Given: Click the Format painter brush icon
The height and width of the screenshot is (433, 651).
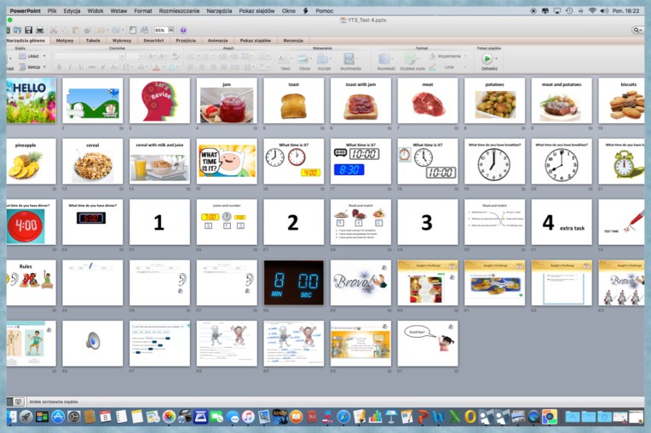Looking at the screenshot, I should pyautogui.click(x=87, y=31).
